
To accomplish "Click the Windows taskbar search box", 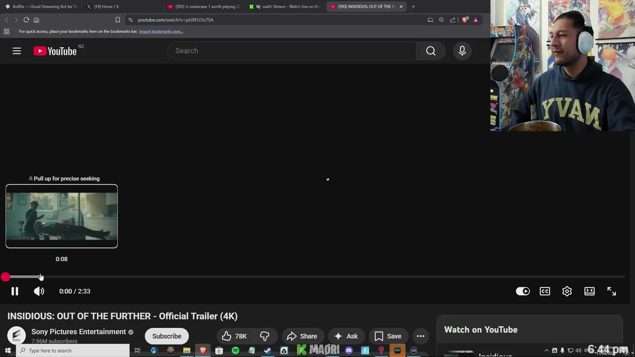I will pos(72,351).
